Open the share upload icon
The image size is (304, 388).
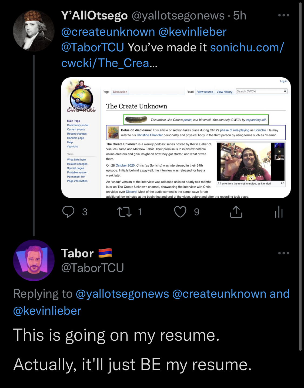(236, 212)
